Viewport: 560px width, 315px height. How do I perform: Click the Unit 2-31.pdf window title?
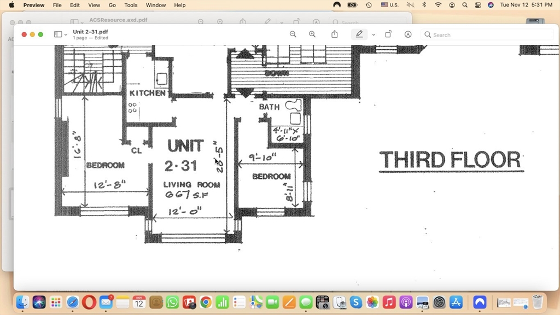pyautogui.click(x=90, y=32)
